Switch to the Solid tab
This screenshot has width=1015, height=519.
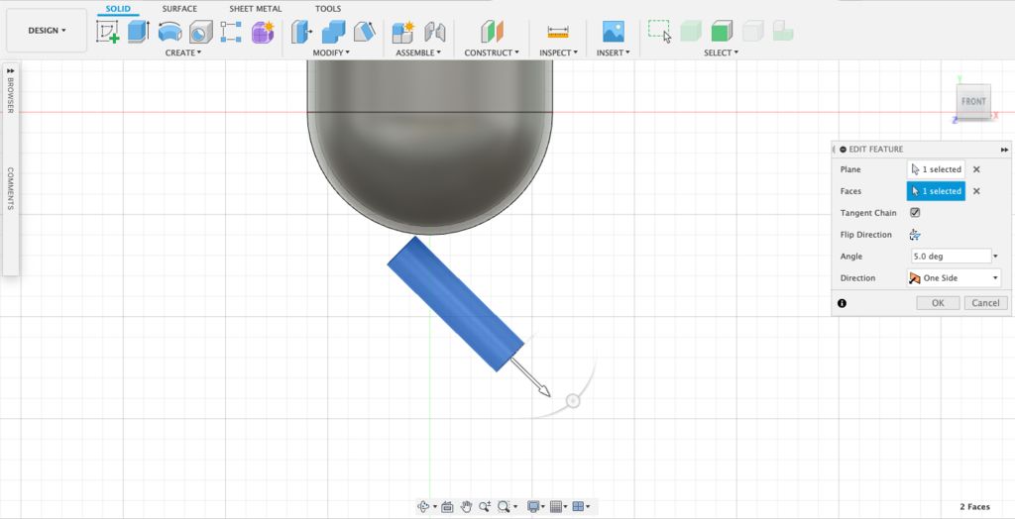(118, 9)
